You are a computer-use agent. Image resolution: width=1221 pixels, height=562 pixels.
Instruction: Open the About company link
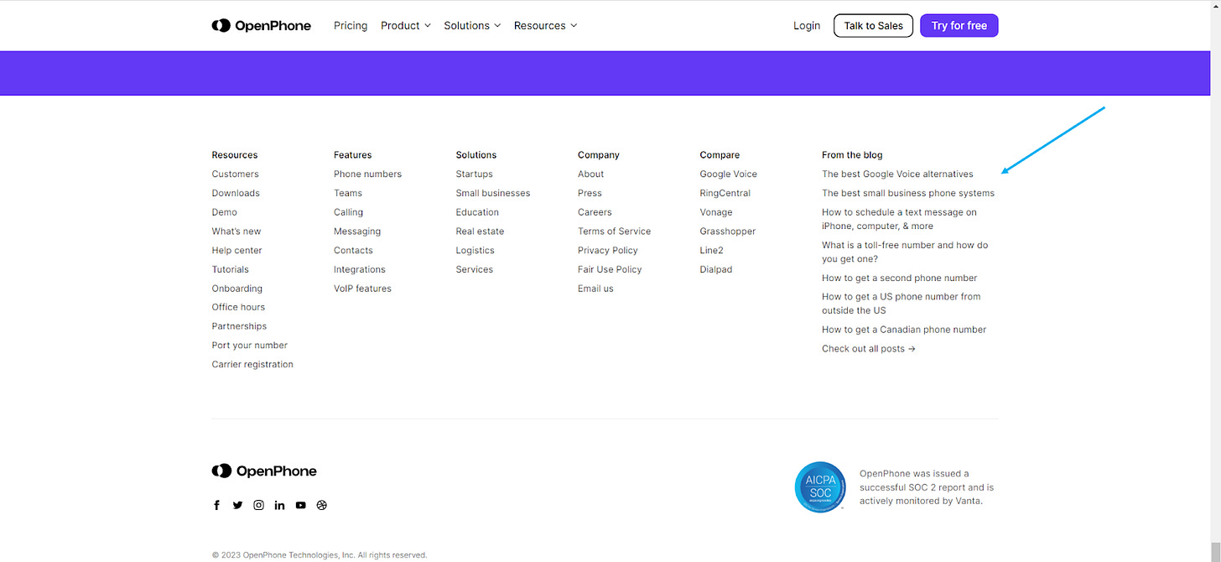(x=591, y=174)
